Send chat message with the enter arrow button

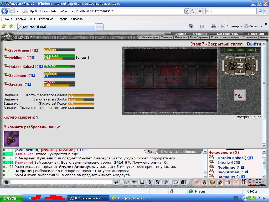[x=116, y=182]
